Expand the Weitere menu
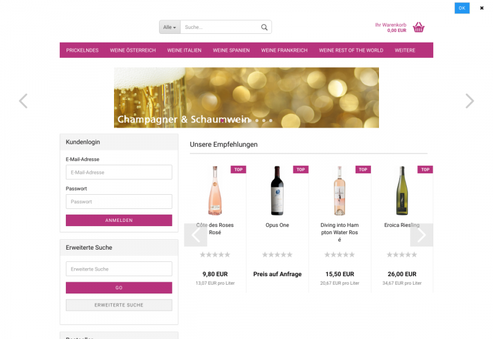The width and height of the screenshot is (493, 339). (405, 51)
